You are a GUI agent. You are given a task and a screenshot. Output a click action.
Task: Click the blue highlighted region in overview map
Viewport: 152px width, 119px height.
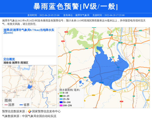[x=30, y=87]
